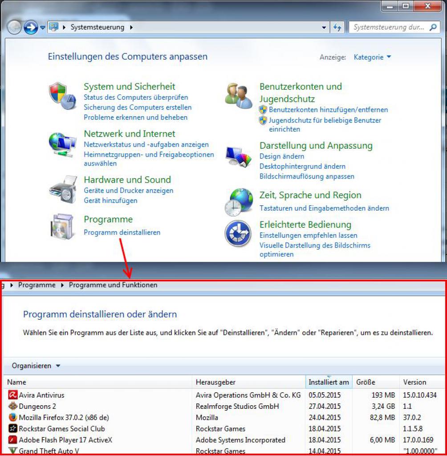Click Geräte und Drucker anzeigen

[129, 191]
